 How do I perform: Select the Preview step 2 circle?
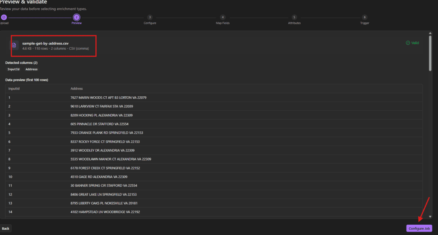point(77,17)
